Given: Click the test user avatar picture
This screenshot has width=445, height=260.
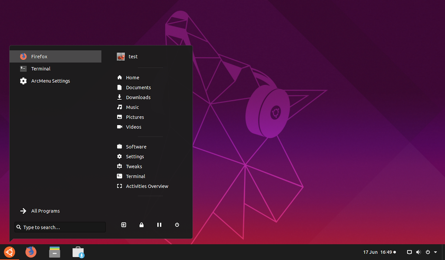Looking at the screenshot, I should pyautogui.click(x=121, y=56).
